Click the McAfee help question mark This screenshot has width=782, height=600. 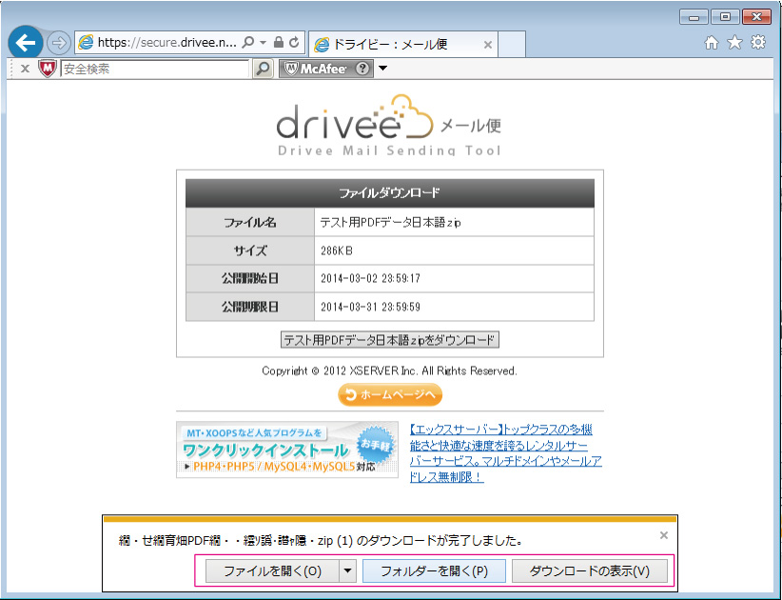(x=363, y=69)
